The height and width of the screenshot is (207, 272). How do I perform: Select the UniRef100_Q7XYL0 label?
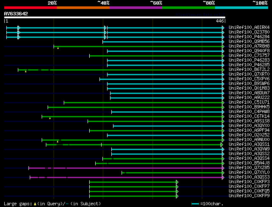pyautogui.click(x=249, y=173)
